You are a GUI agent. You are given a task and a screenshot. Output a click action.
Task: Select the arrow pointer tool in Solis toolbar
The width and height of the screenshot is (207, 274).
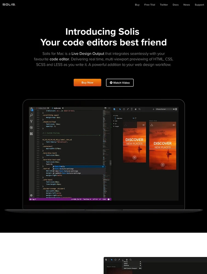pos(120,109)
